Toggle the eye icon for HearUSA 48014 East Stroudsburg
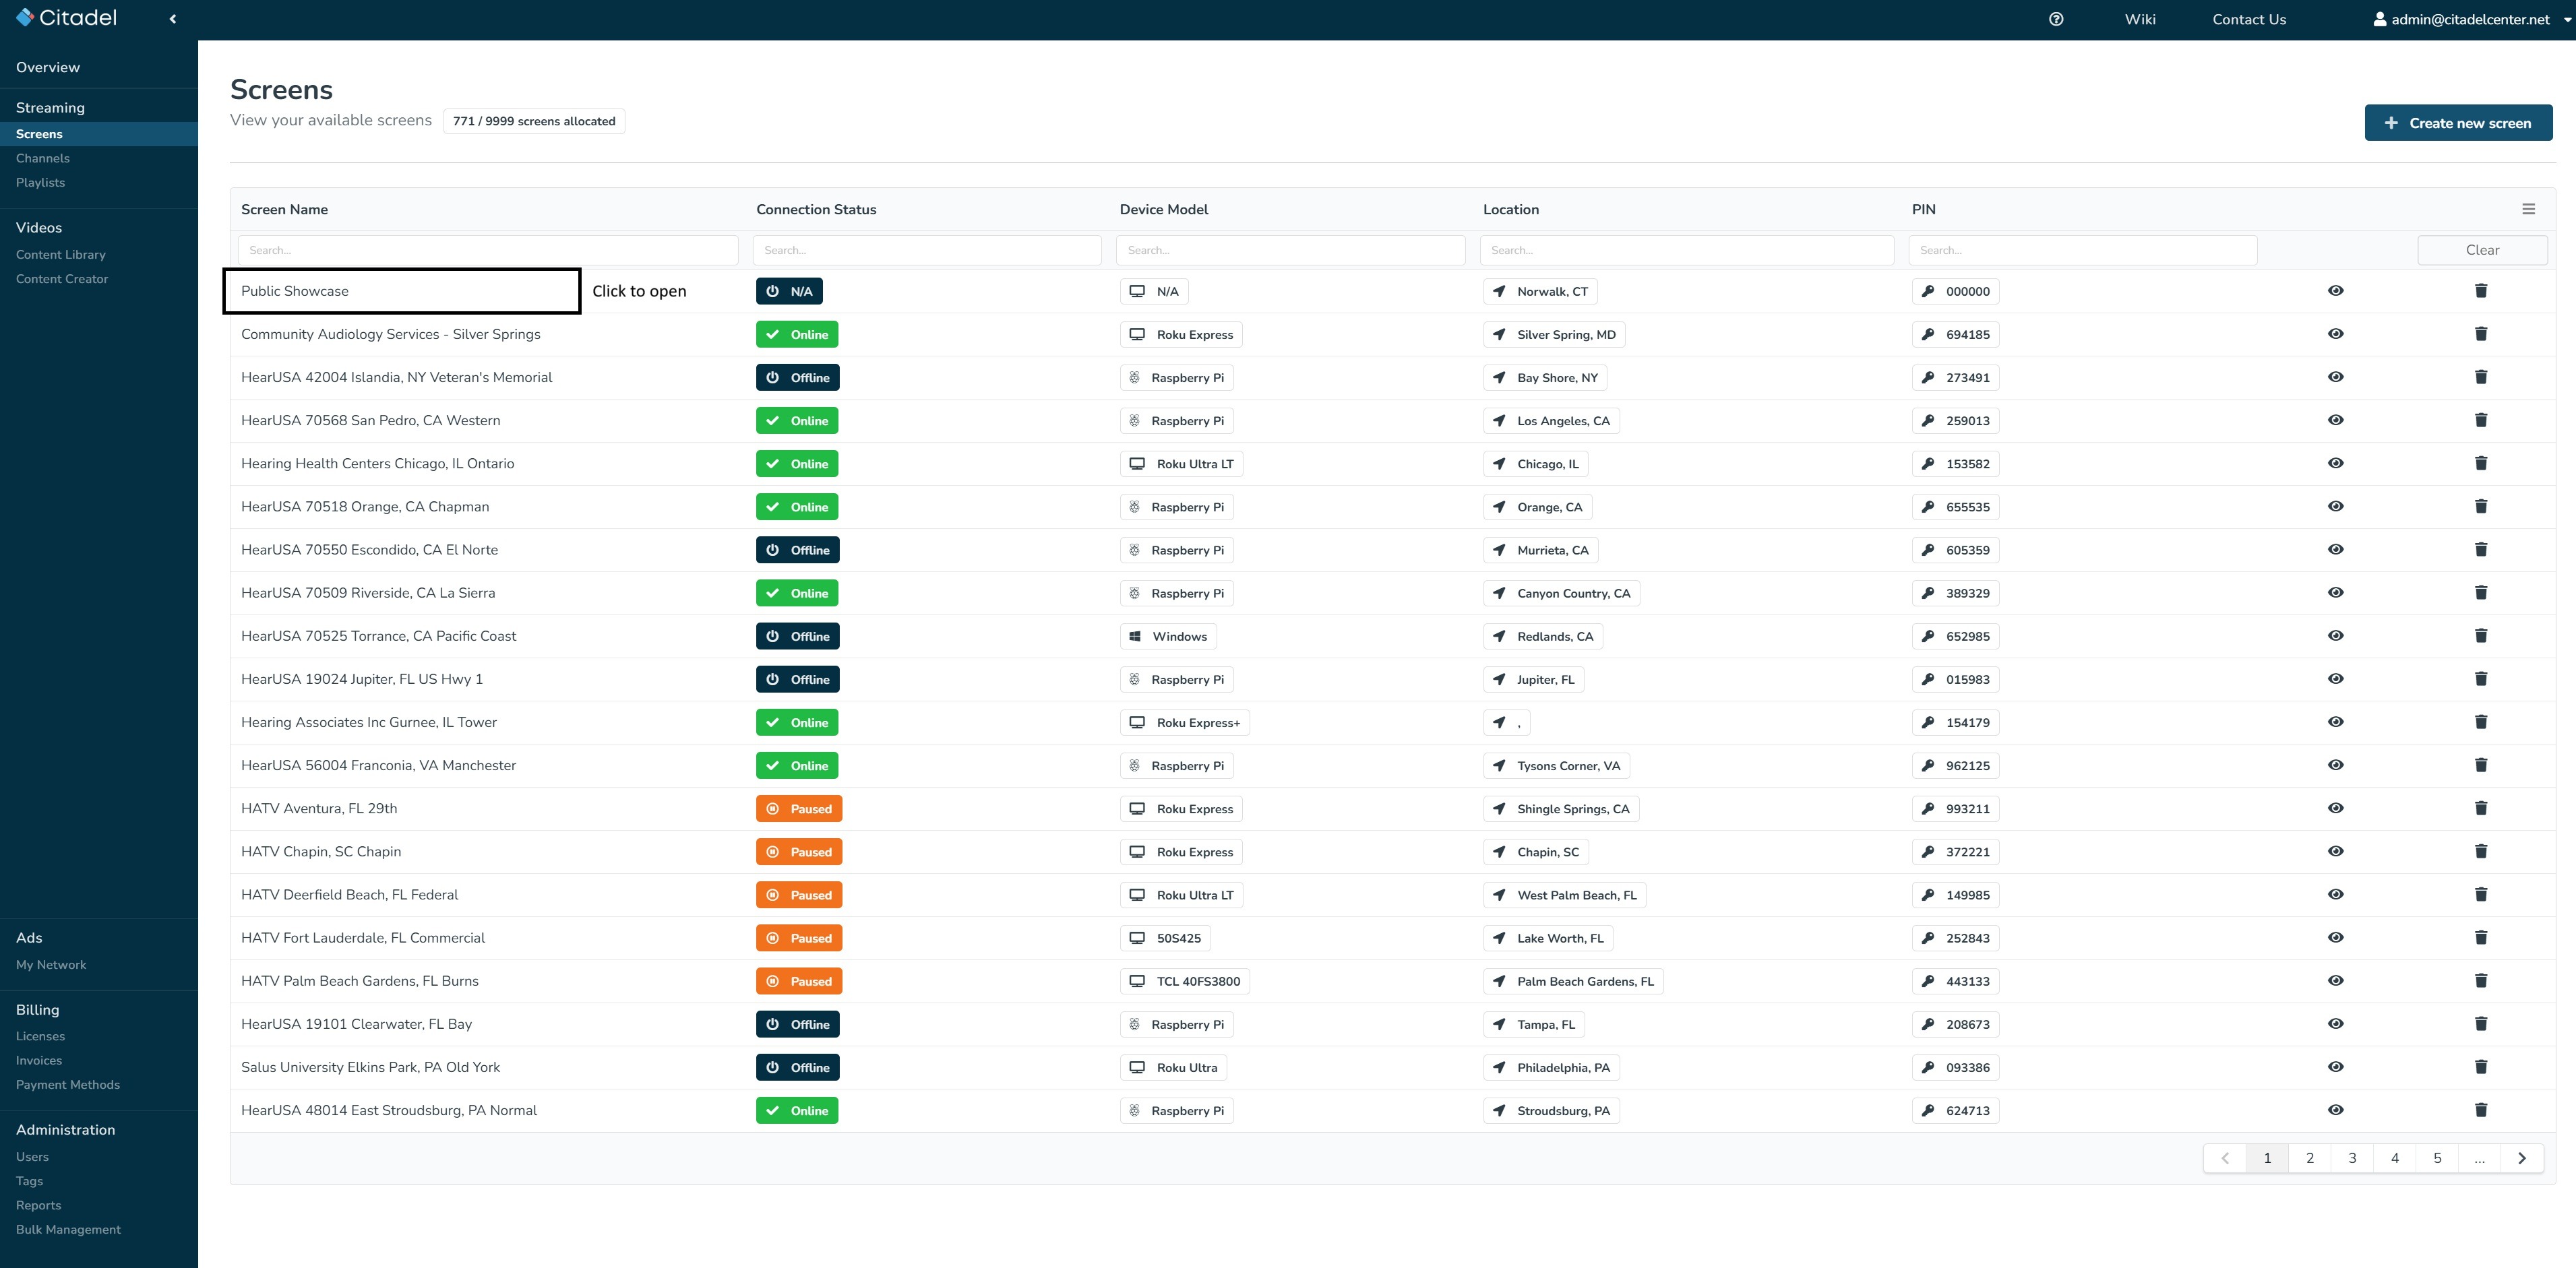Image resolution: width=2576 pixels, height=1268 pixels. click(2335, 1110)
